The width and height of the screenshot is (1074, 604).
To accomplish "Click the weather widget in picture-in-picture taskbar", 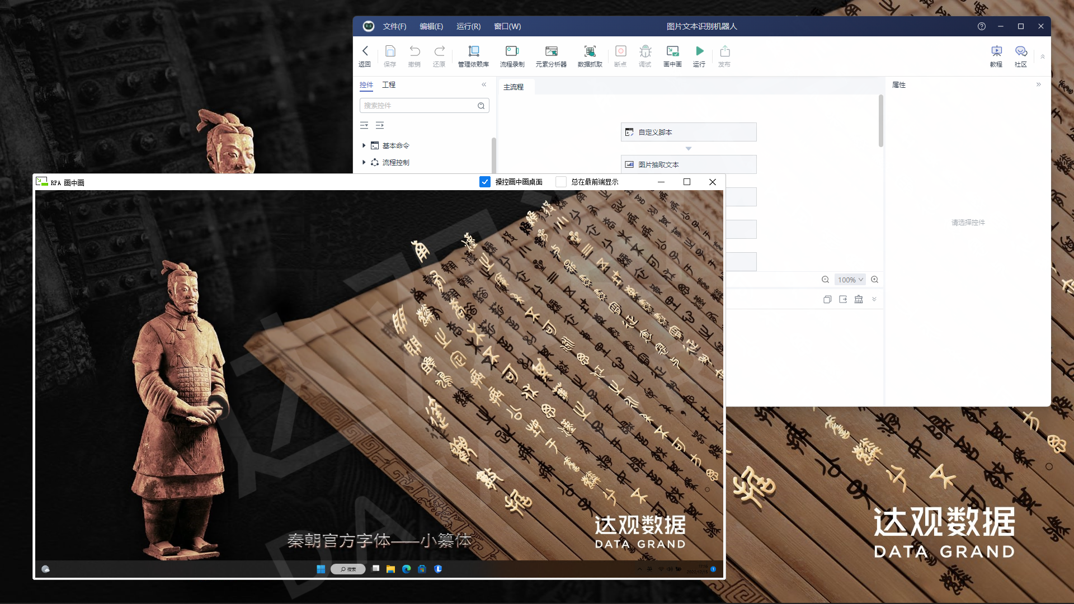I will coord(46,569).
